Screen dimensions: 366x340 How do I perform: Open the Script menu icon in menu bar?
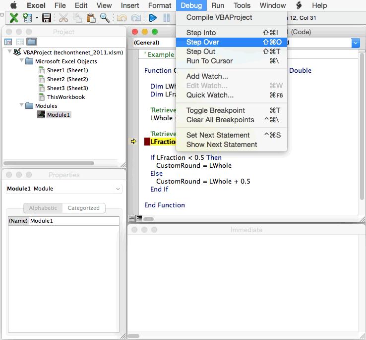(299, 5)
